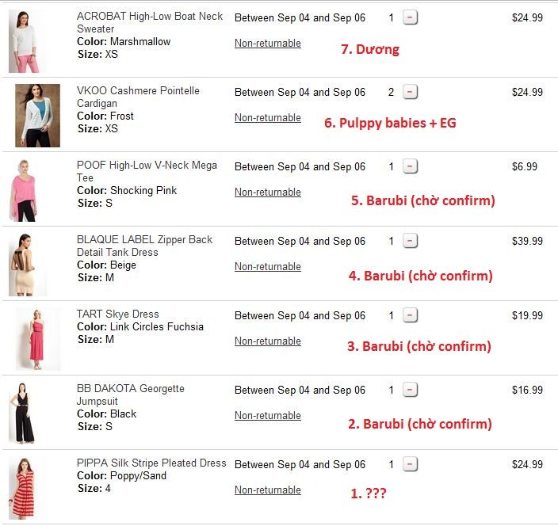Open Non-returnable link for BB DAKOTA jumpsuit

click(x=268, y=415)
